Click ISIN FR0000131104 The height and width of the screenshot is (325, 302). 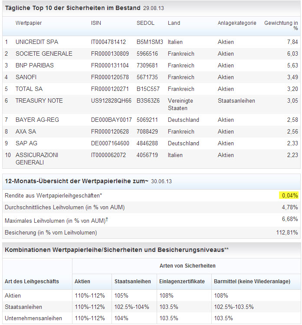pyautogui.click(x=110, y=66)
